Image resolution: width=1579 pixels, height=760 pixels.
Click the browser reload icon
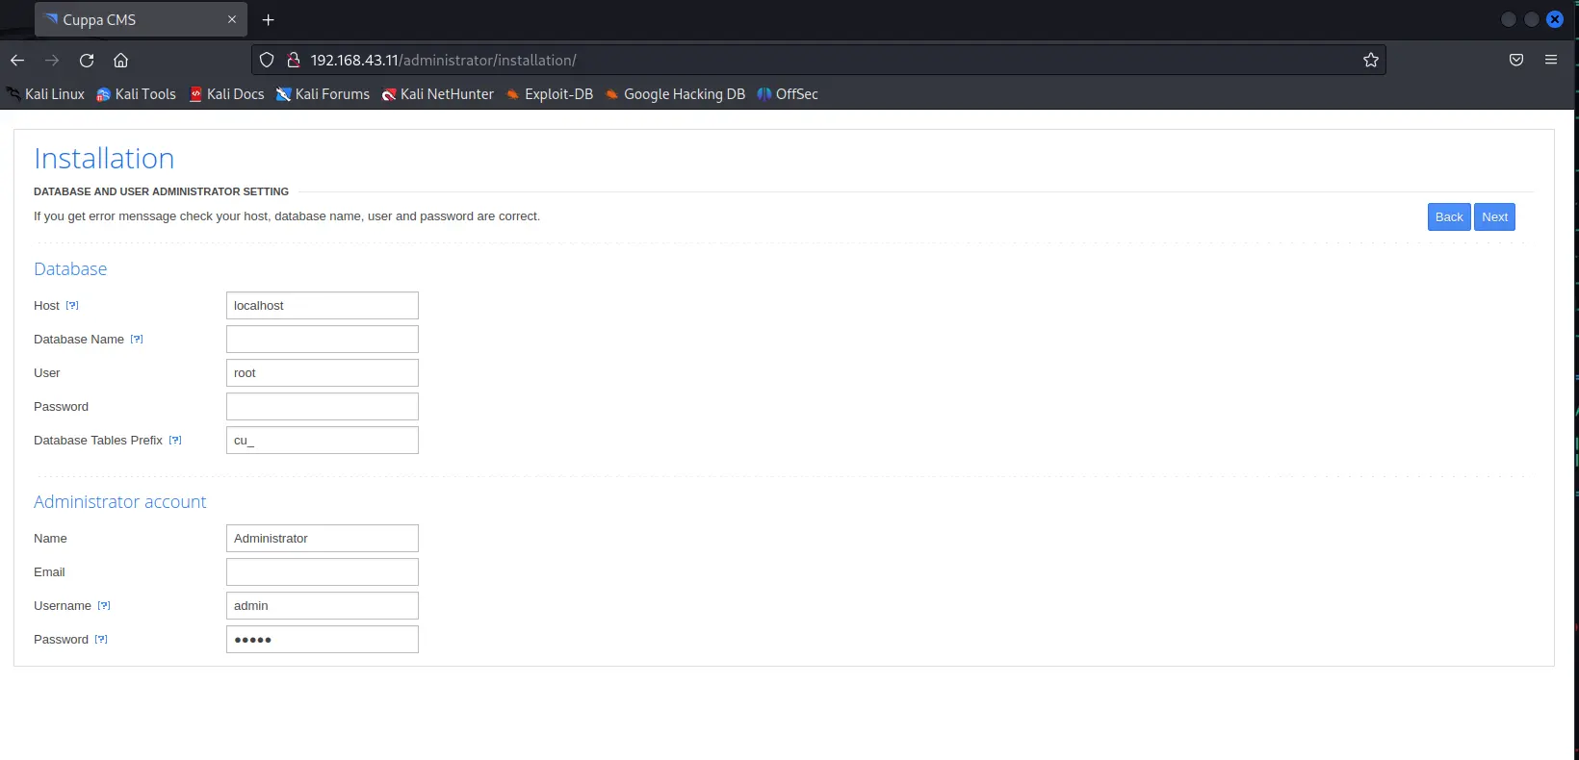(87, 61)
